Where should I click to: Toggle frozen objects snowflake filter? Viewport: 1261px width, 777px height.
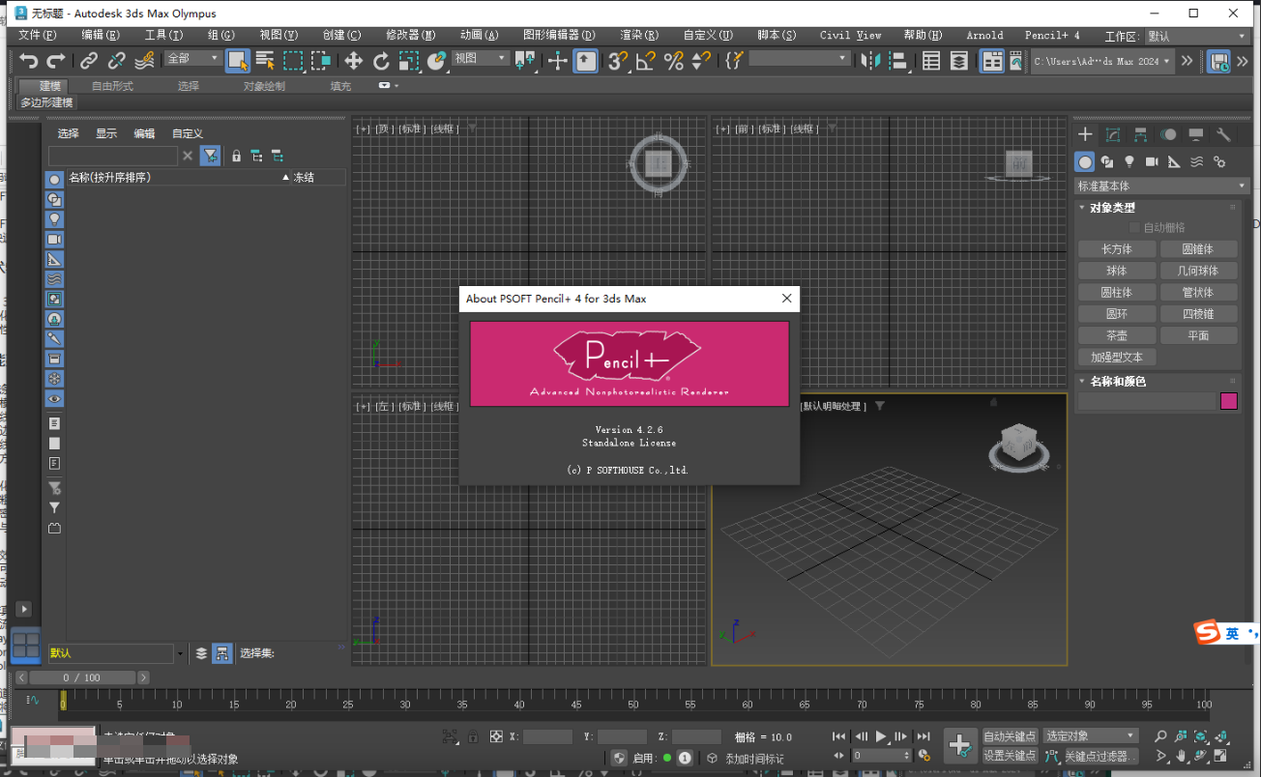[54, 378]
